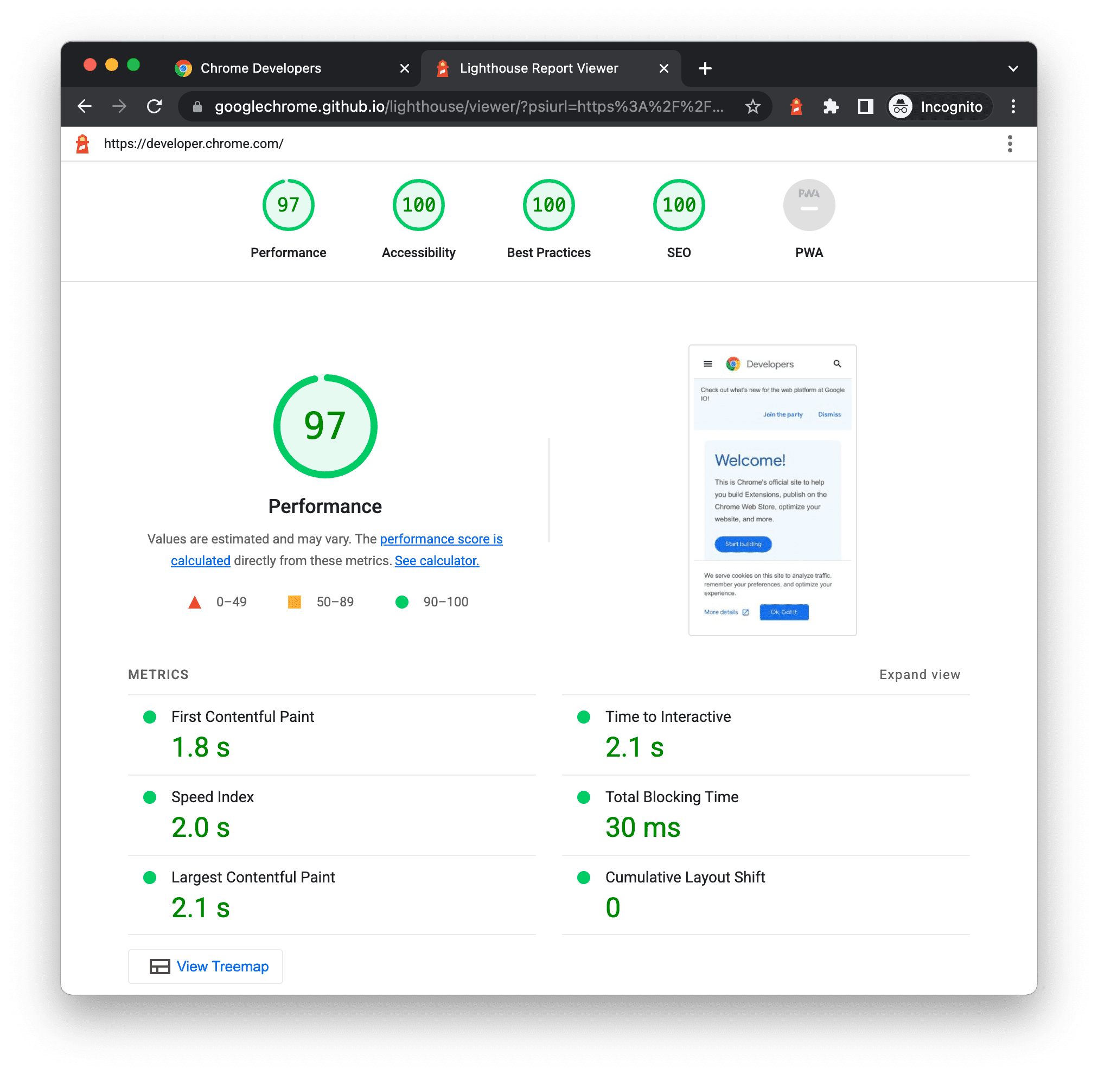Click the website preview screenshot thumbnail
Viewport: 1098px width, 1075px height.
click(x=774, y=490)
